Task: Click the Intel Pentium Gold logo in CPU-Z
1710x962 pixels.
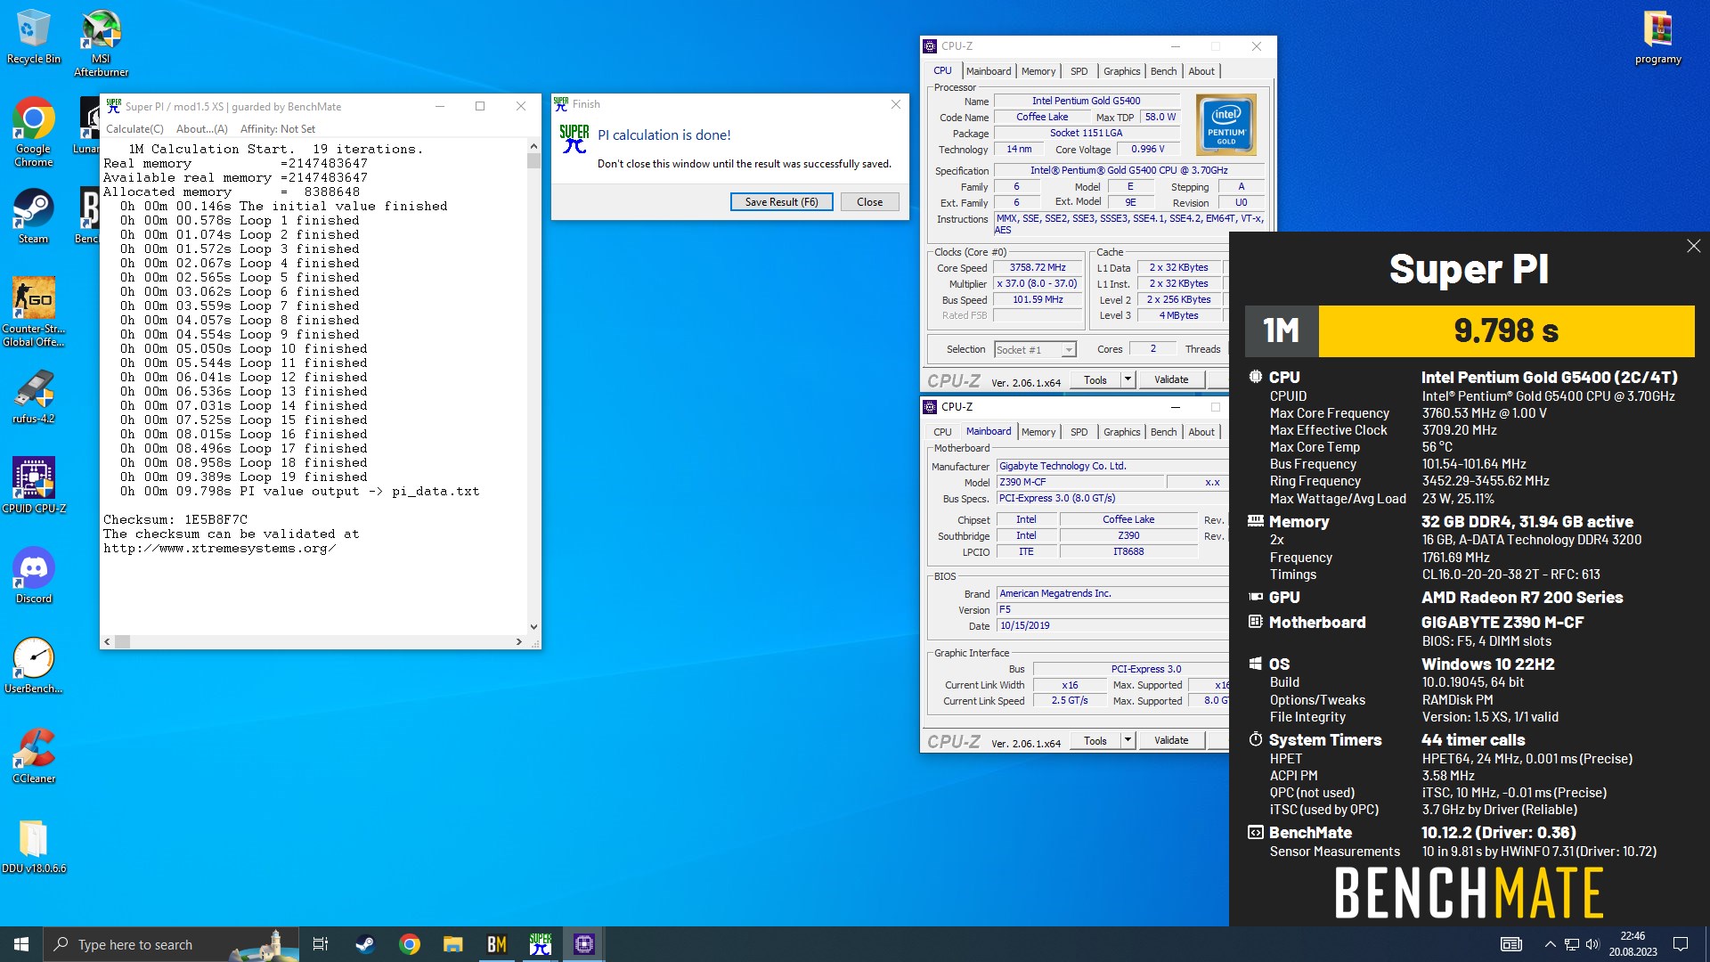Action: [x=1225, y=125]
